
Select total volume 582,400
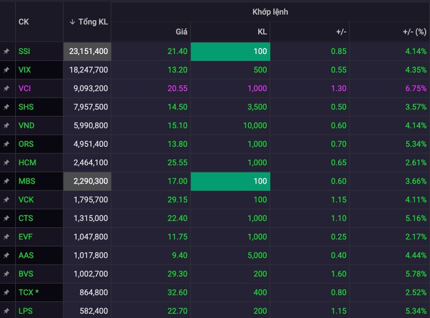94,311
